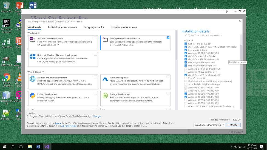Open the Recycle Bin desktop icon
The width and height of the screenshot is (267, 150).
[7, 7]
